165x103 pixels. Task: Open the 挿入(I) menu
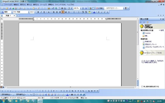tap(29, 5)
